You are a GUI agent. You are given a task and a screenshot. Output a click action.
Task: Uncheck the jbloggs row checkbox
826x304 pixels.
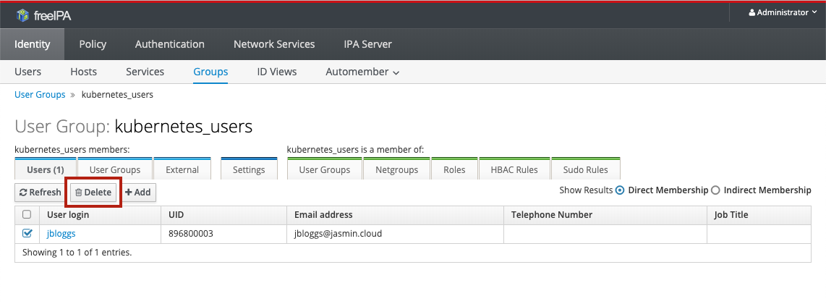[27, 233]
